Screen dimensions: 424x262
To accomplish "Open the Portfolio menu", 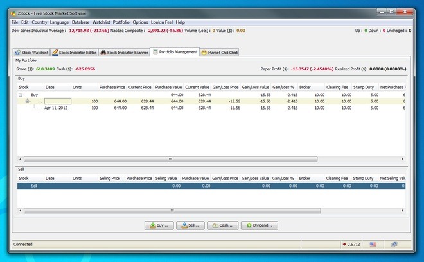I will (x=121, y=22).
